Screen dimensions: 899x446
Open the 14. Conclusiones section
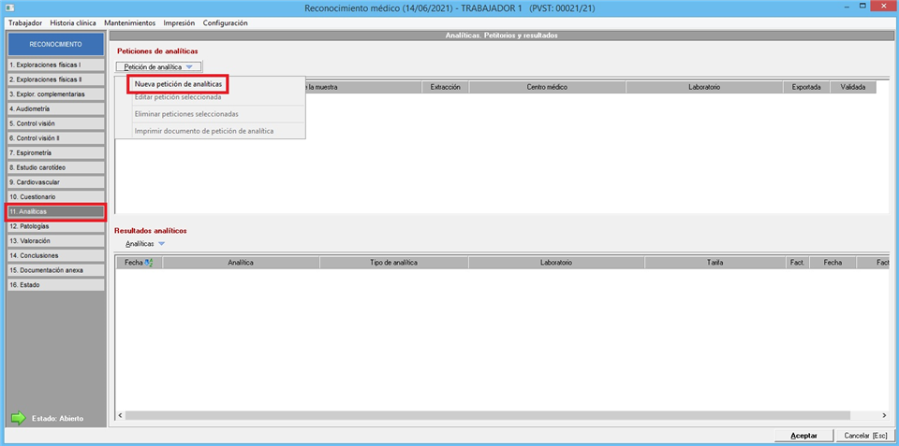[55, 255]
